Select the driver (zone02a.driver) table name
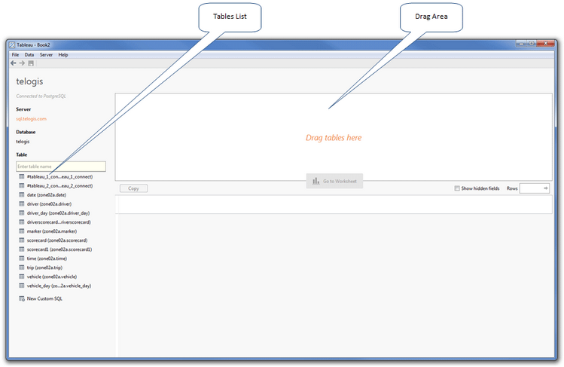564x367 pixels. click(49, 203)
